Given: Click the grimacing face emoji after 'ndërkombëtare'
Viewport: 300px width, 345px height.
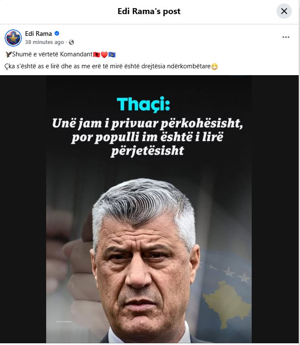Looking at the screenshot, I should coord(215,67).
